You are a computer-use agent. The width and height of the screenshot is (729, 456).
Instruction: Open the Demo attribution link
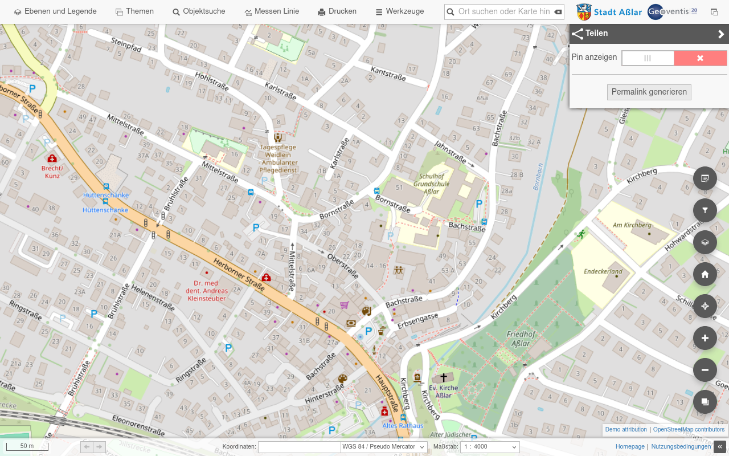tap(626, 430)
